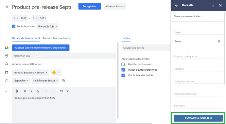Screen dimensions: 226x124
Task: Click the description lines icon
Action: 7,91
